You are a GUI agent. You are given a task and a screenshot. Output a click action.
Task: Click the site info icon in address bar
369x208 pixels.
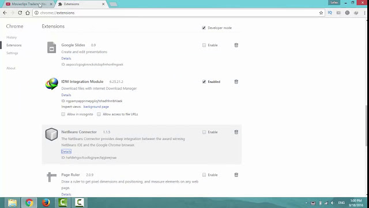click(x=36, y=13)
